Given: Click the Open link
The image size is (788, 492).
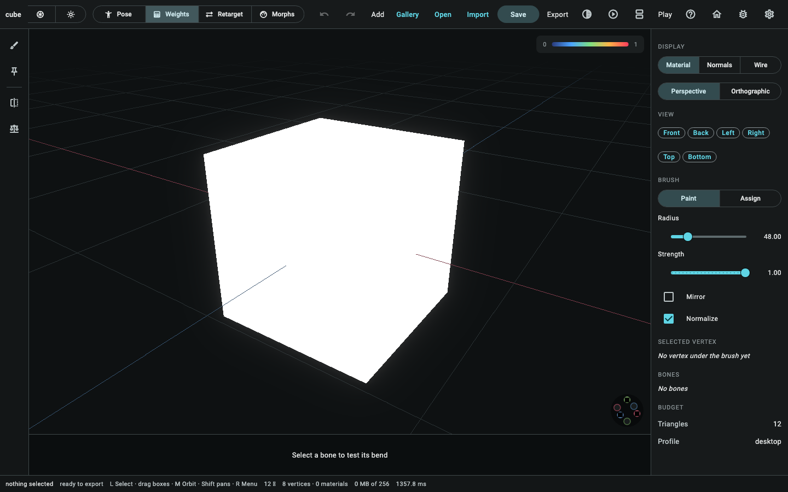Looking at the screenshot, I should (443, 14).
